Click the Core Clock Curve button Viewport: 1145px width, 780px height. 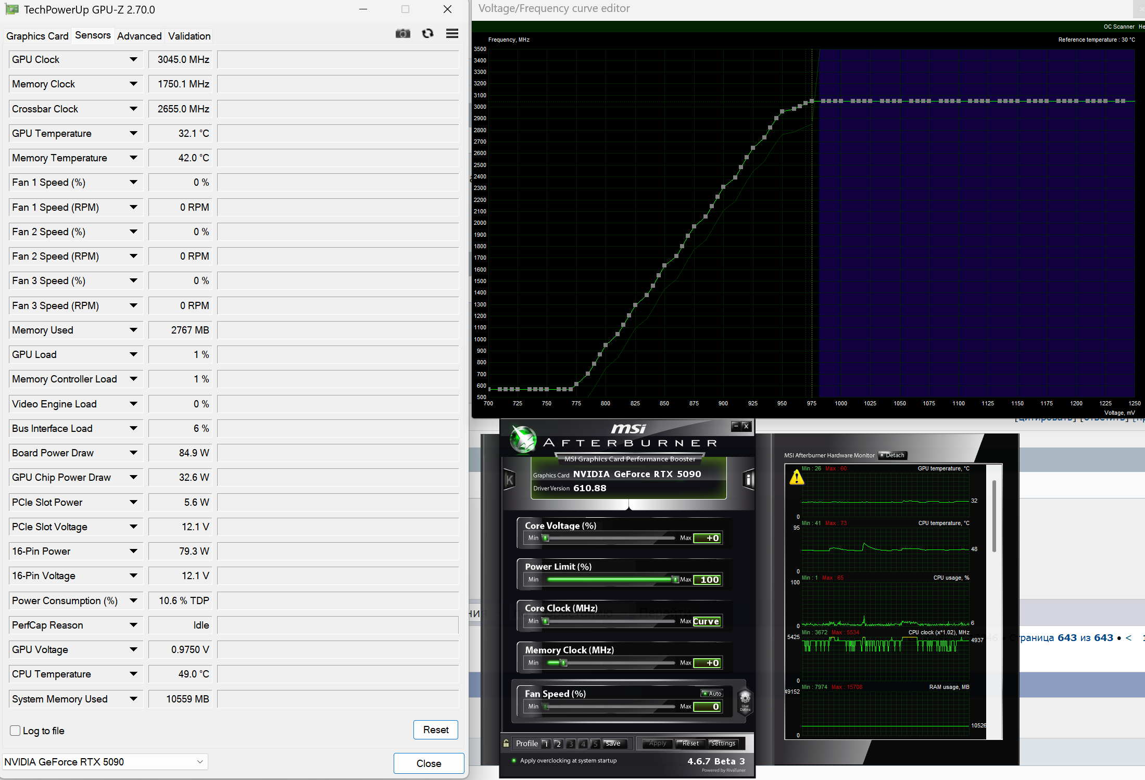click(707, 621)
